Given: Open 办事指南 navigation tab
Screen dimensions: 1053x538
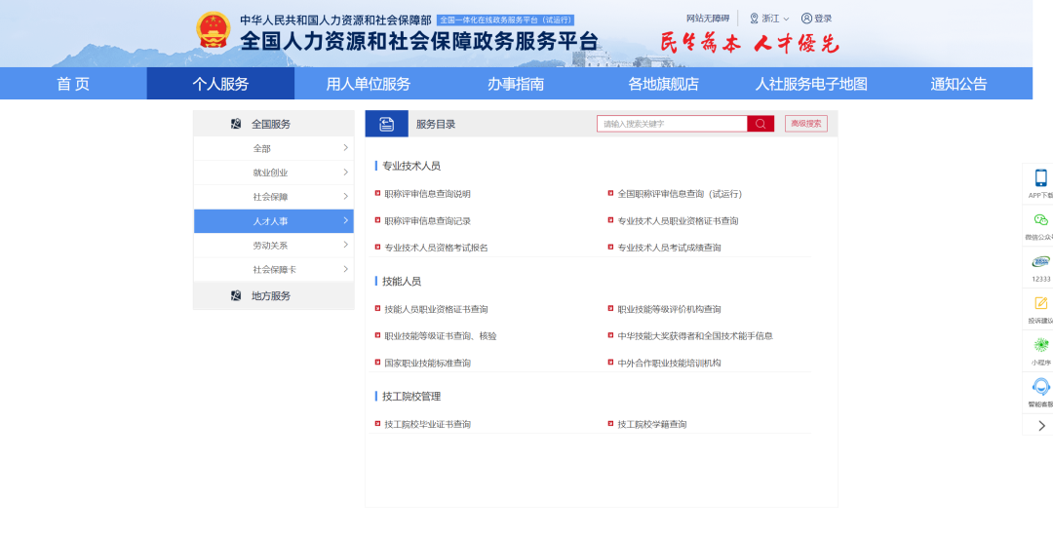Looking at the screenshot, I should coord(516,83).
